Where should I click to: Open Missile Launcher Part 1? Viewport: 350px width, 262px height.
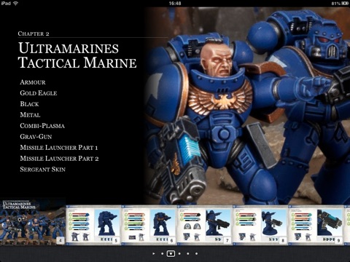tap(59, 148)
